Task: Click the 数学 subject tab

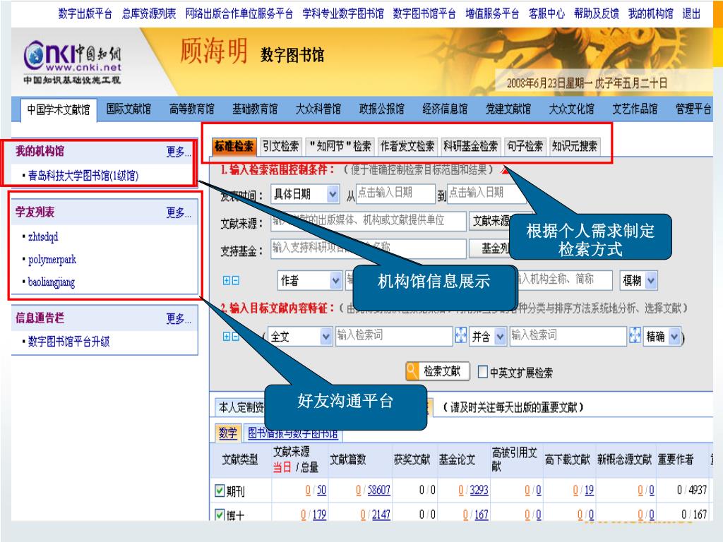Action: point(228,433)
